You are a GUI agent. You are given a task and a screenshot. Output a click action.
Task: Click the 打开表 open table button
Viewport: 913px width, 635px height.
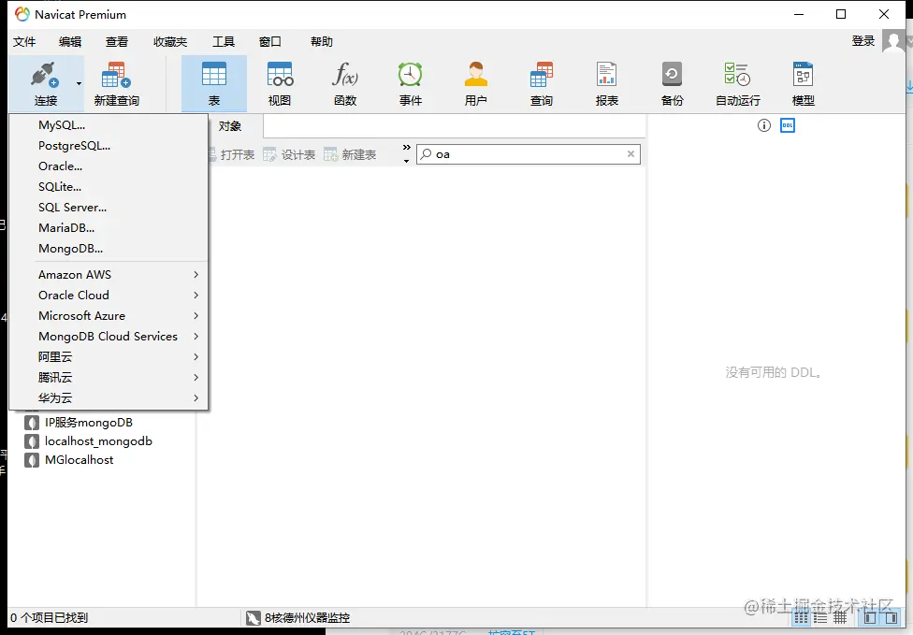tap(231, 155)
